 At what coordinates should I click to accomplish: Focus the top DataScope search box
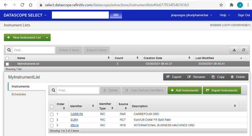point(80,15)
